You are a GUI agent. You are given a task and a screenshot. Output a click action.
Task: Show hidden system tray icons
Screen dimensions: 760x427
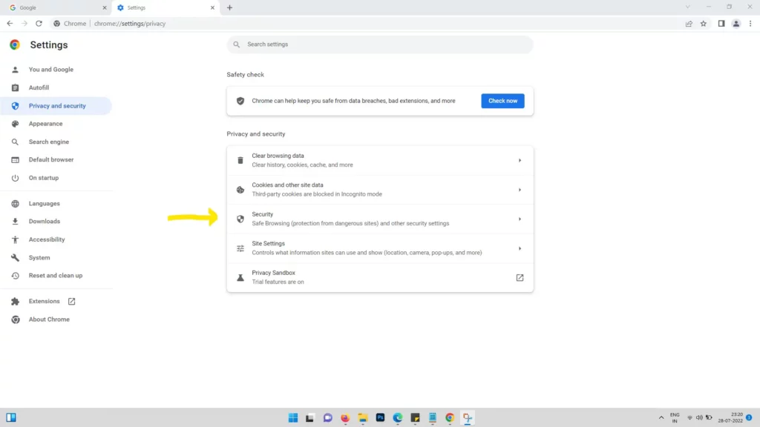661,417
